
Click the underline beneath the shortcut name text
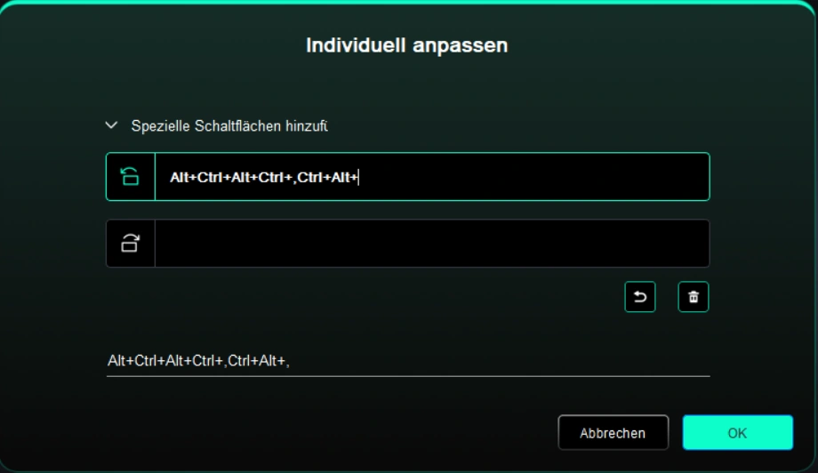click(x=408, y=375)
